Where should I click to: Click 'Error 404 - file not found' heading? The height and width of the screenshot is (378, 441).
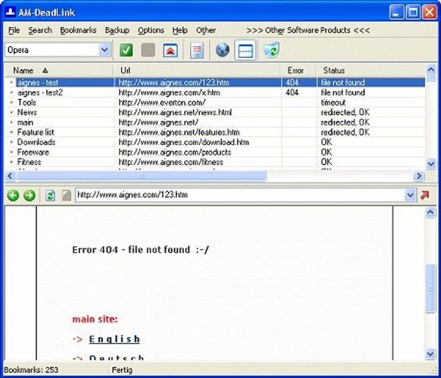click(131, 249)
